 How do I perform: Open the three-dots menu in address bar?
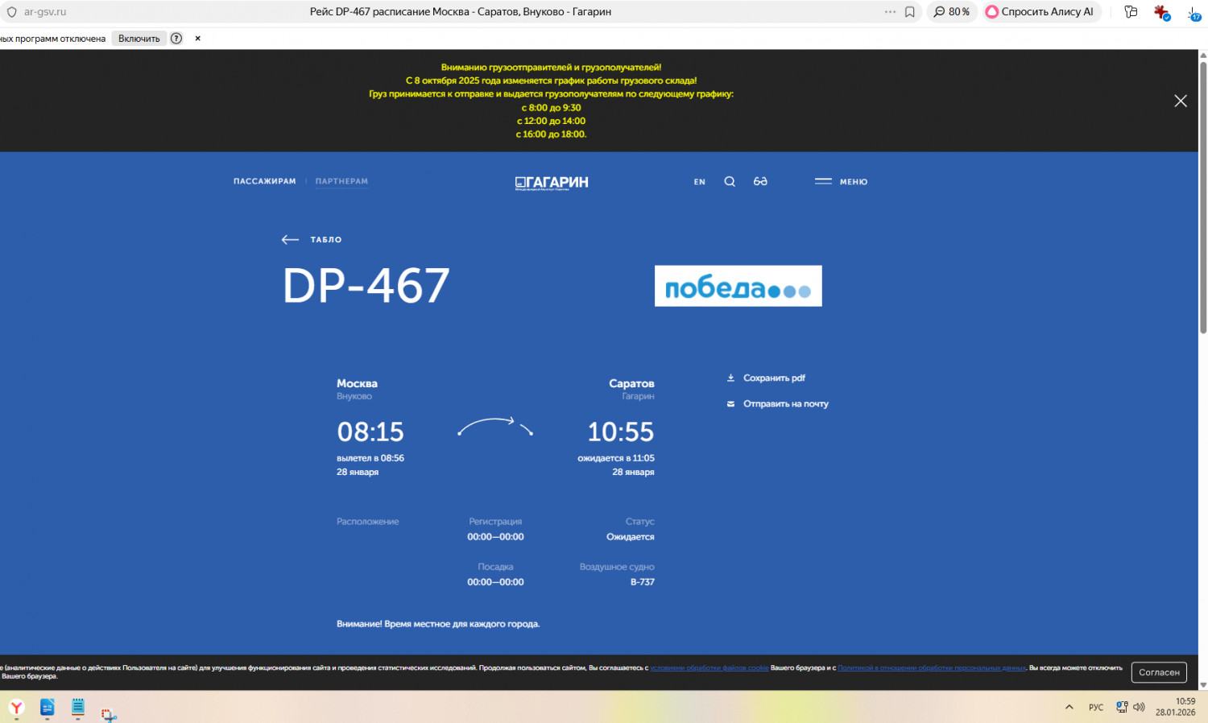click(890, 12)
